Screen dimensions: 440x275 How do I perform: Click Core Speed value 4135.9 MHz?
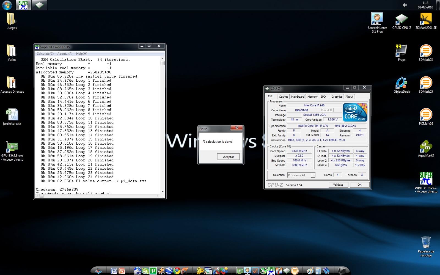point(299,151)
